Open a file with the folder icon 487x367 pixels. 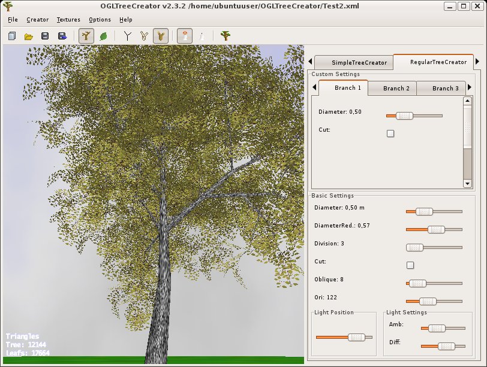28,36
